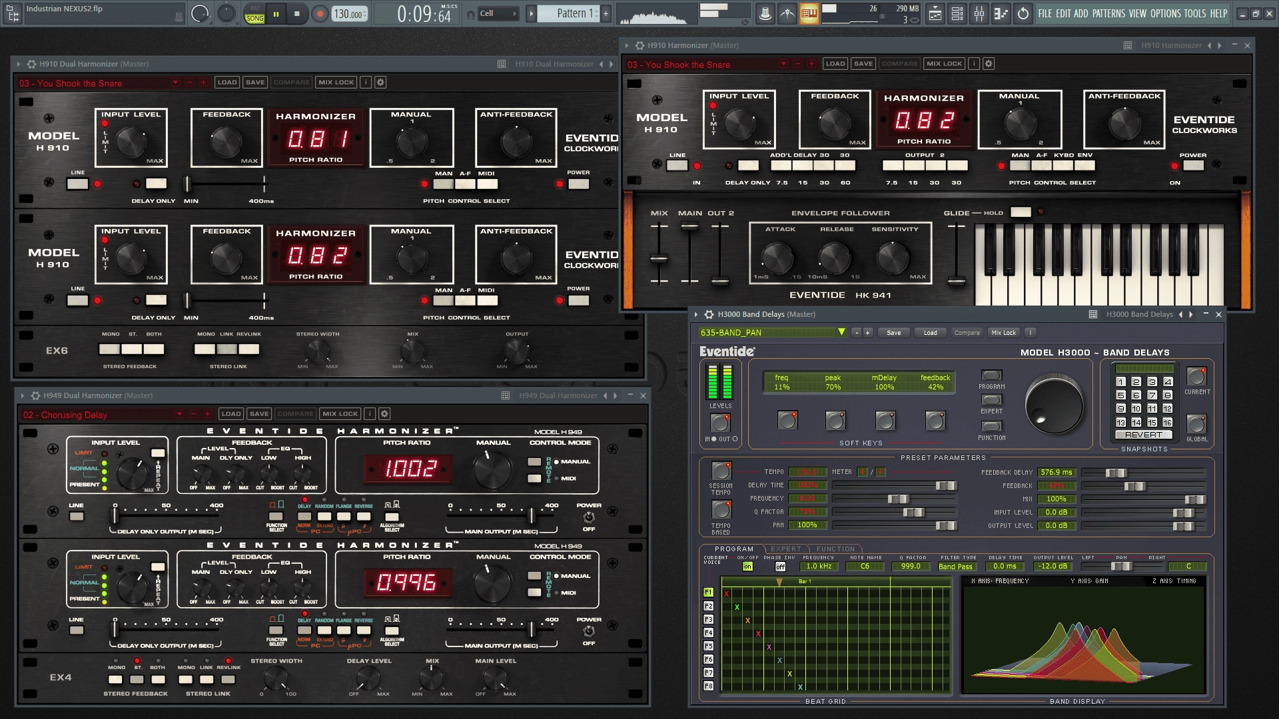The image size is (1279, 719).
Task: Open the Cell snap dropdown
Action: tap(498, 13)
